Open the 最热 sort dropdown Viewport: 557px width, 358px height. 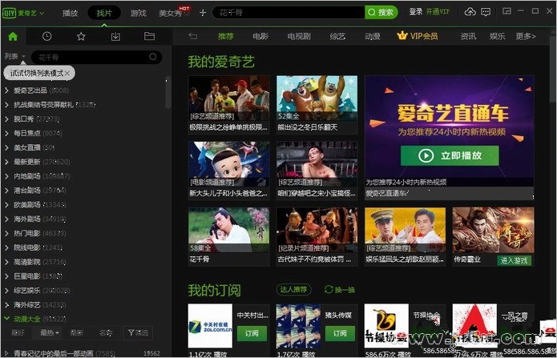50,333
